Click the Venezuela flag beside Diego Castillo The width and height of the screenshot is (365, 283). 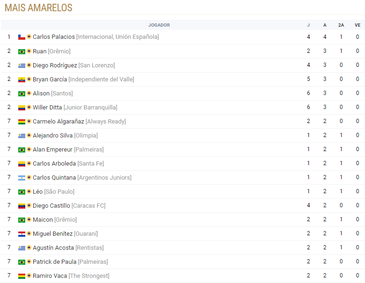[22, 206]
